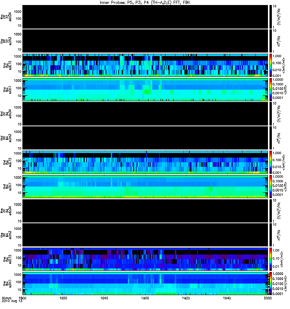Image resolution: width=290 pixels, height=309 pixels.
Task: Click the thd fbk scm1 spectrogram panel
Action: 145,187
